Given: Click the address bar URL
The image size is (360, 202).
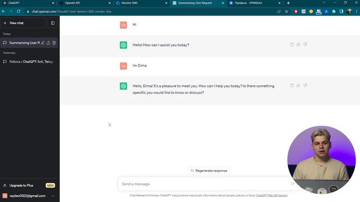Looking at the screenshot, I should click(x=71, y=11).
